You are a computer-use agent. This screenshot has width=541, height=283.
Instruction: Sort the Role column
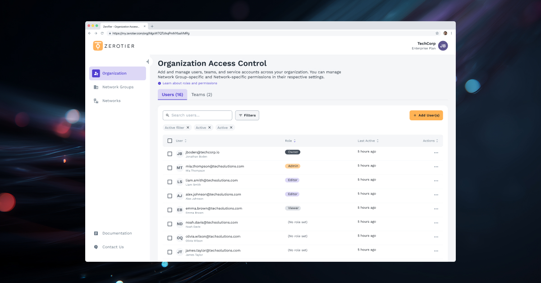point(295,141)
